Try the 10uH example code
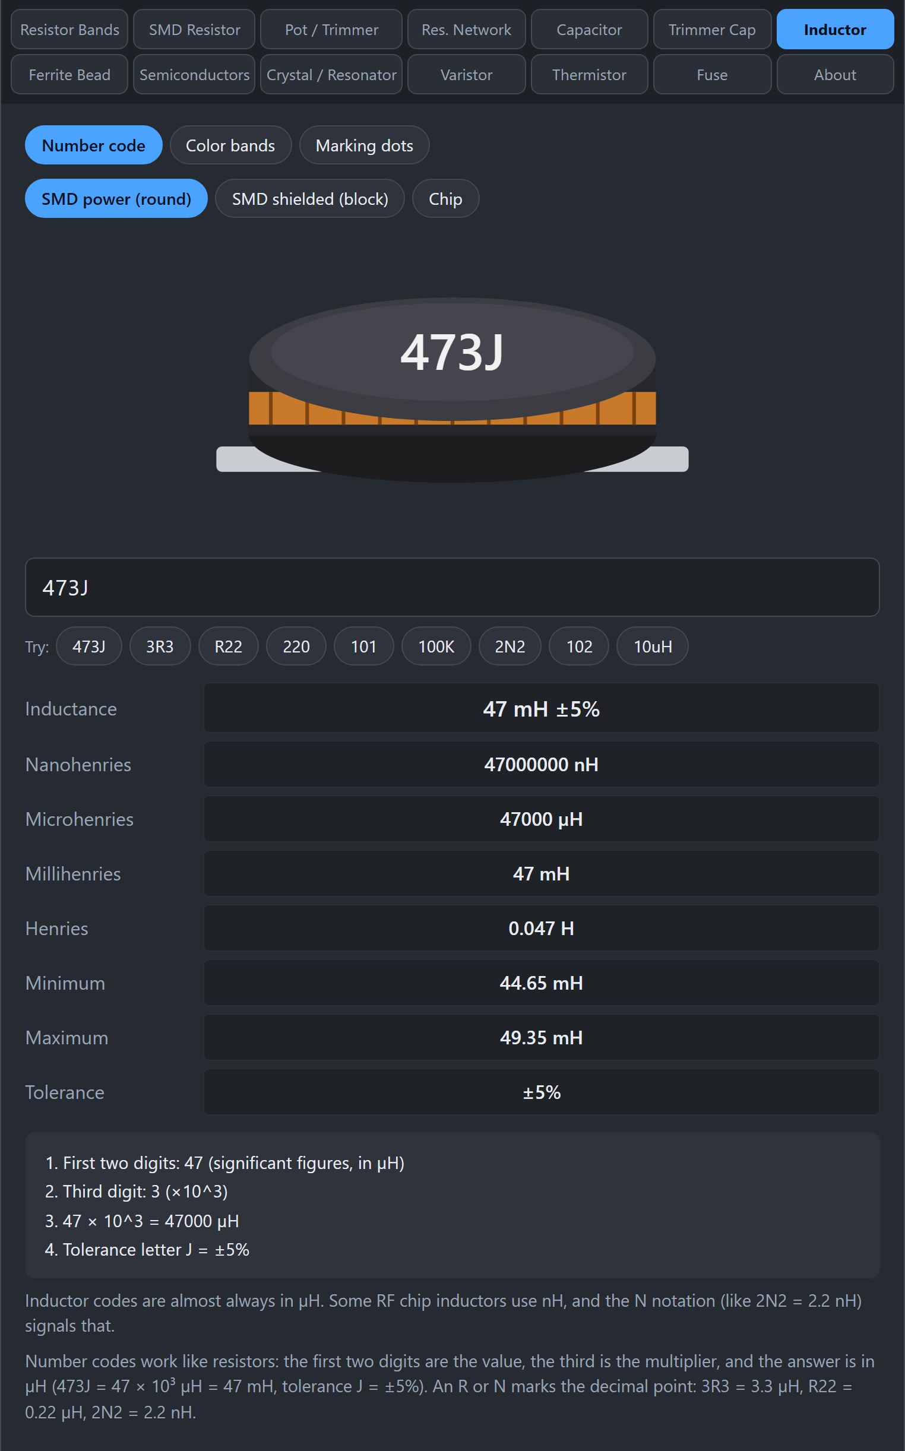This screenshot has height=1451, width=905. (x=653, y=646)
